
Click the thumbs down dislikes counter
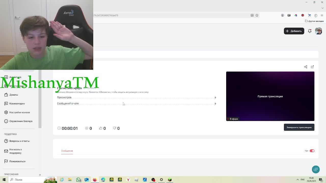(x=116, y=128)
